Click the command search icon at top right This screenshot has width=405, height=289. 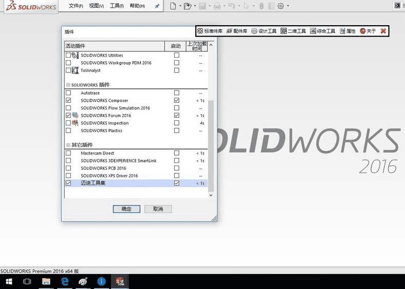397,6
